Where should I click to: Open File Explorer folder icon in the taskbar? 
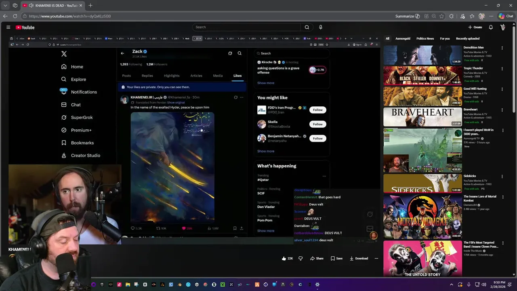pos(128,285)
